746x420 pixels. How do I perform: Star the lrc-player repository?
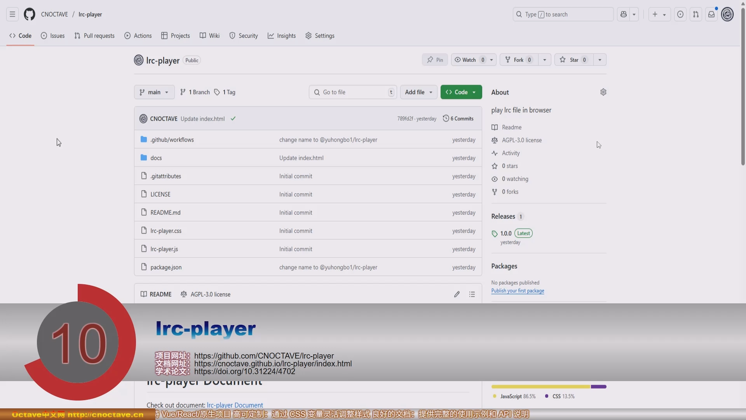coord(574,60)
